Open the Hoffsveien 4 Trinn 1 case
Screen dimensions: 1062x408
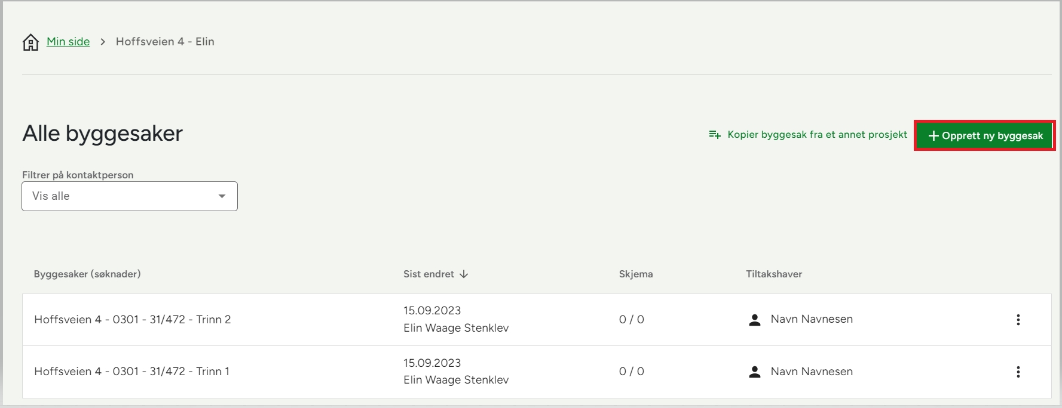point(132,372)
